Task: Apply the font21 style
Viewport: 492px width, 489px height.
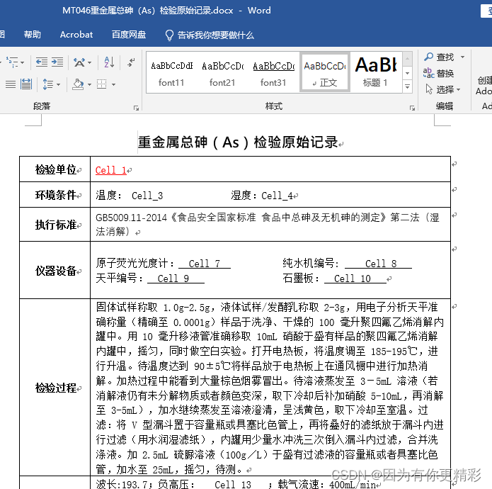Action: pos(222,73)
